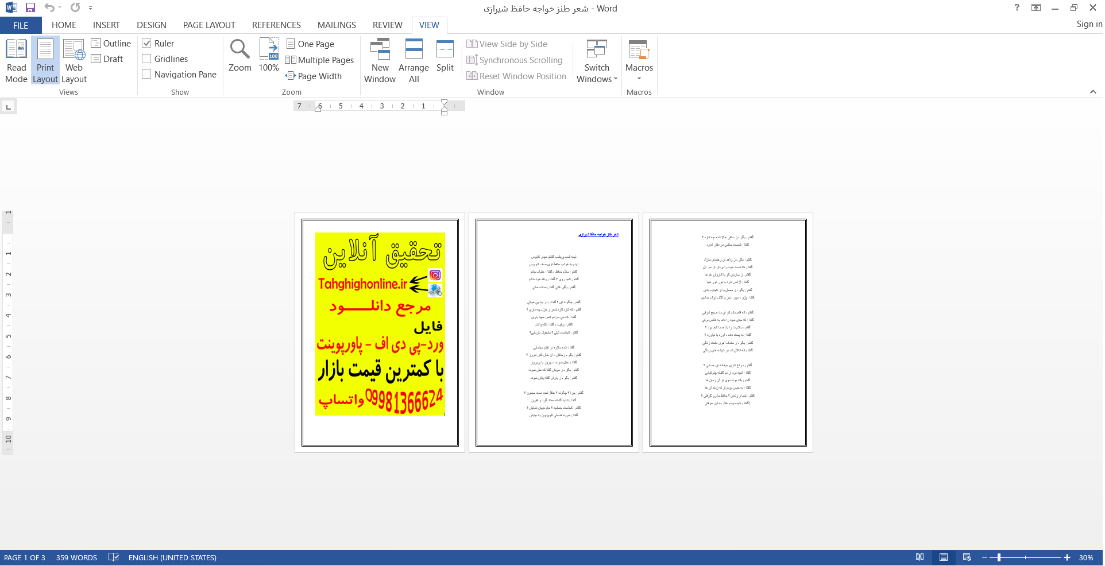Click Web Layout icon in status bar

(x=967, y=557)
